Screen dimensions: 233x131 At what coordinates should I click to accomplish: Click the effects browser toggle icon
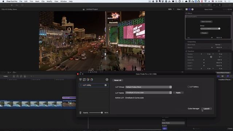coord(228,76)
